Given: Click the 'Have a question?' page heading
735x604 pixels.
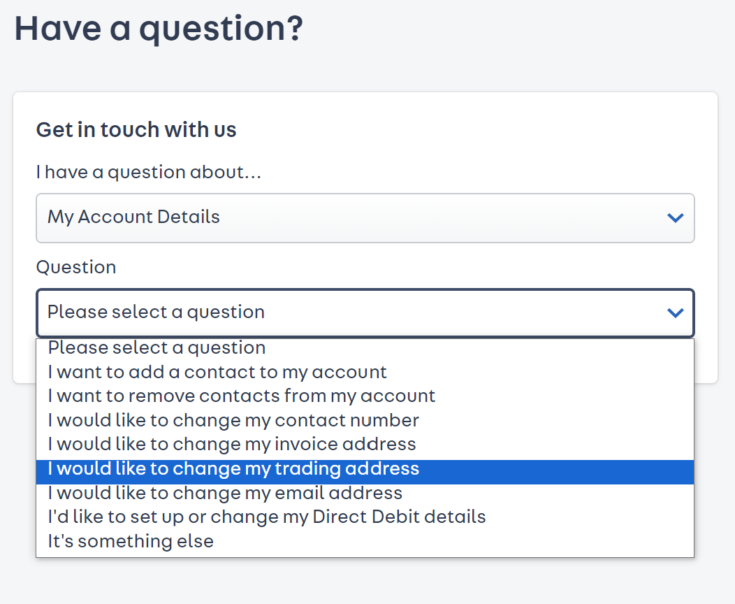Looking at the screenshot, I should click(x=159, y=29).
